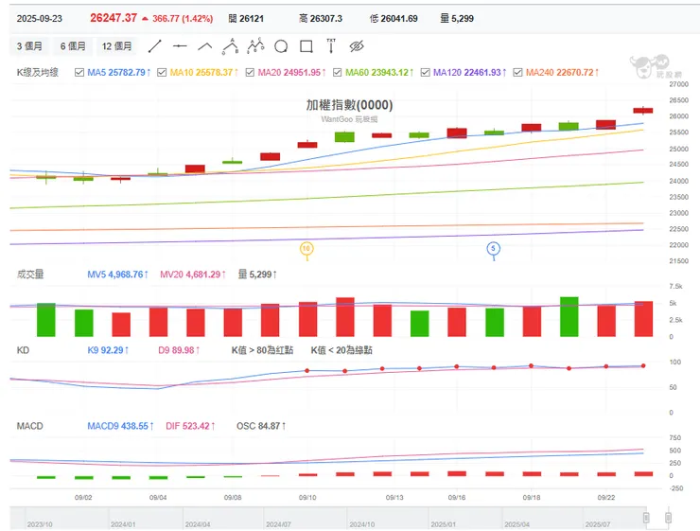Click the blue event marker labeled 5

[493, 249]
